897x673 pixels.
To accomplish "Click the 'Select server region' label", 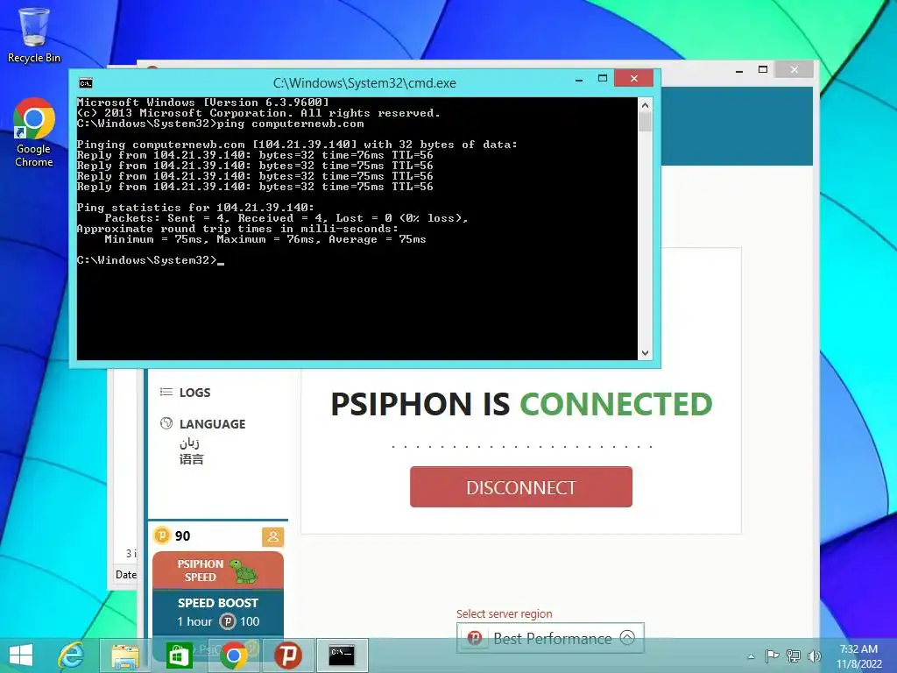I will (504, 614).
